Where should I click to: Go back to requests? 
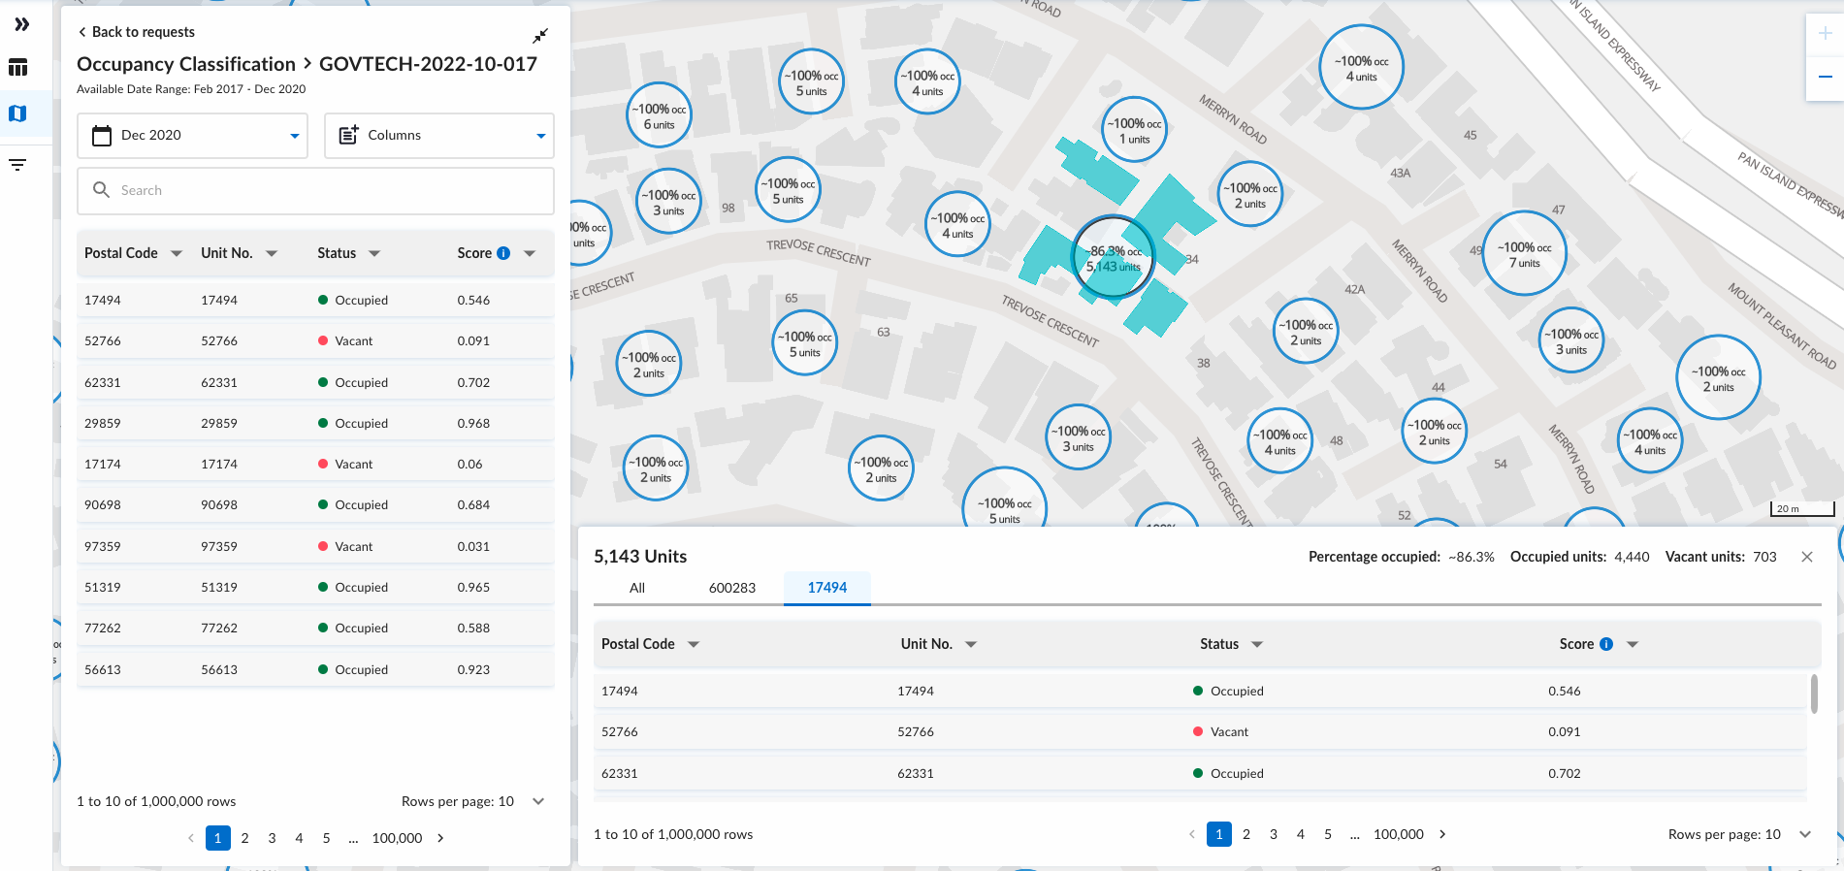click(x=136, y=32)
